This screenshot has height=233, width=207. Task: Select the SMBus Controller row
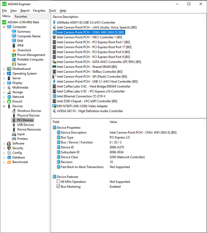90,72
